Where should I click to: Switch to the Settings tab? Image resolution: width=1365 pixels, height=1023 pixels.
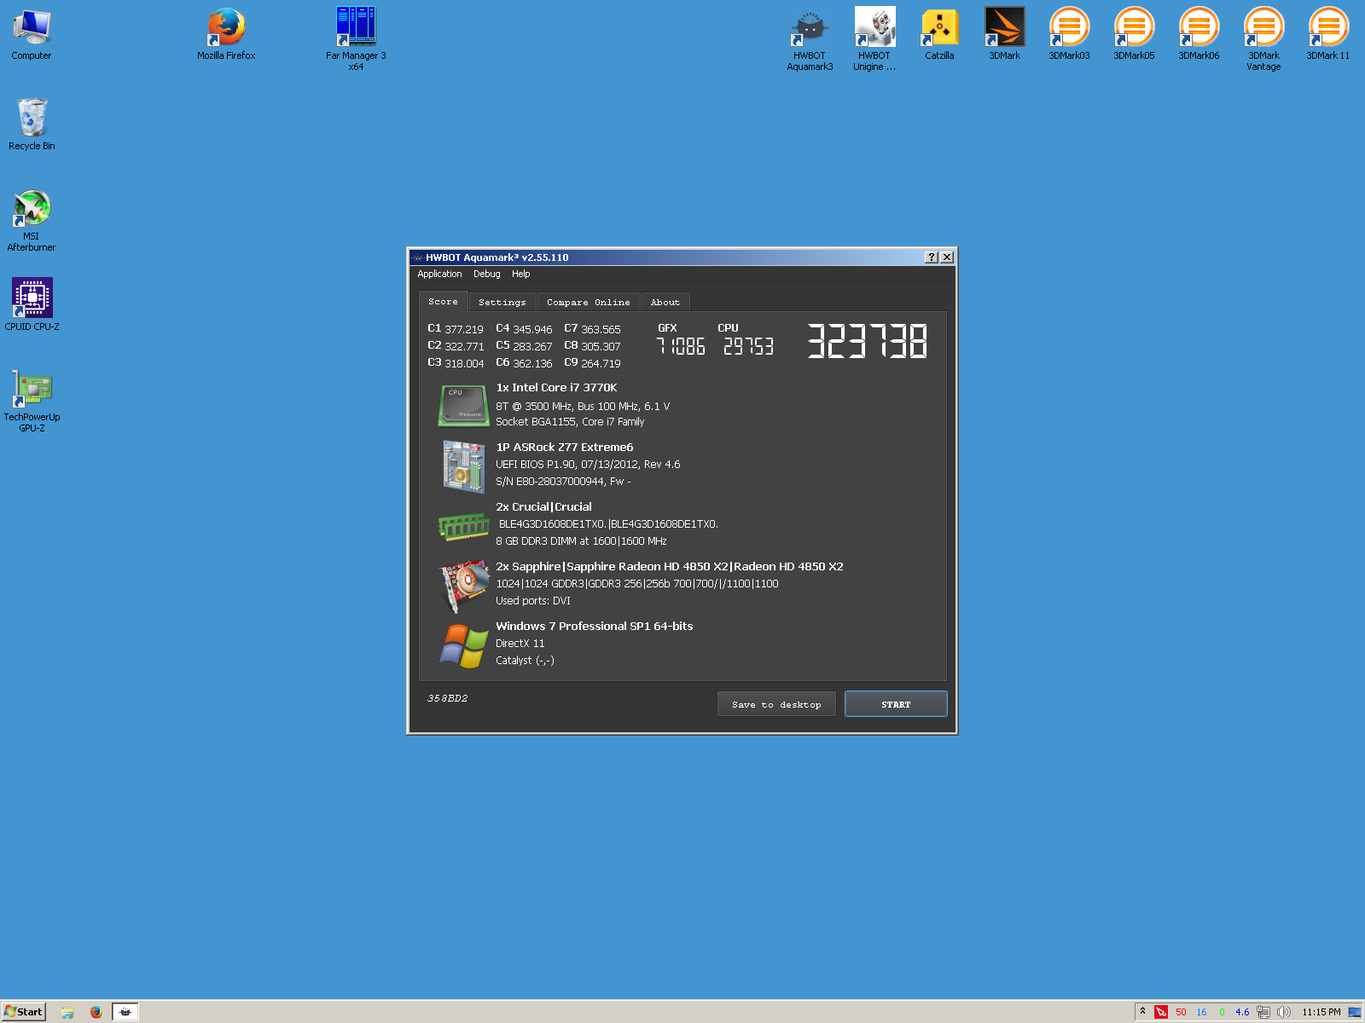point(502,302)
